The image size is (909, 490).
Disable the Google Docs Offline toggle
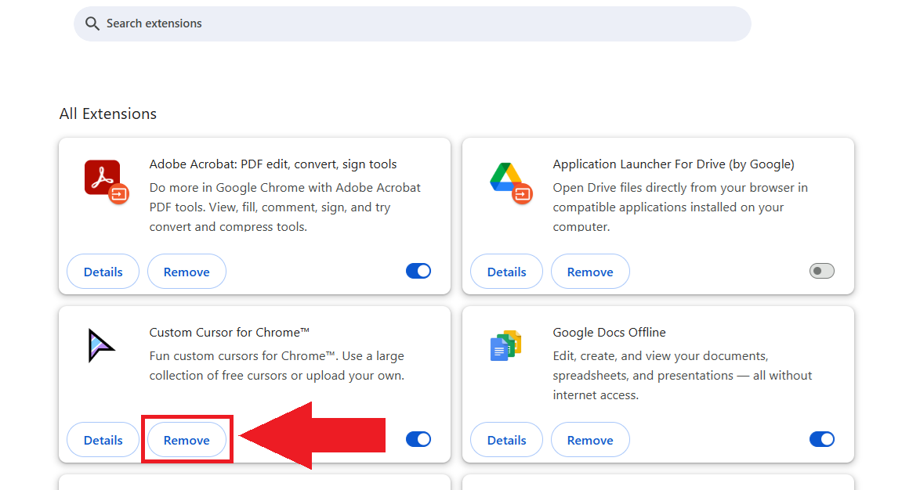(821, 439)
